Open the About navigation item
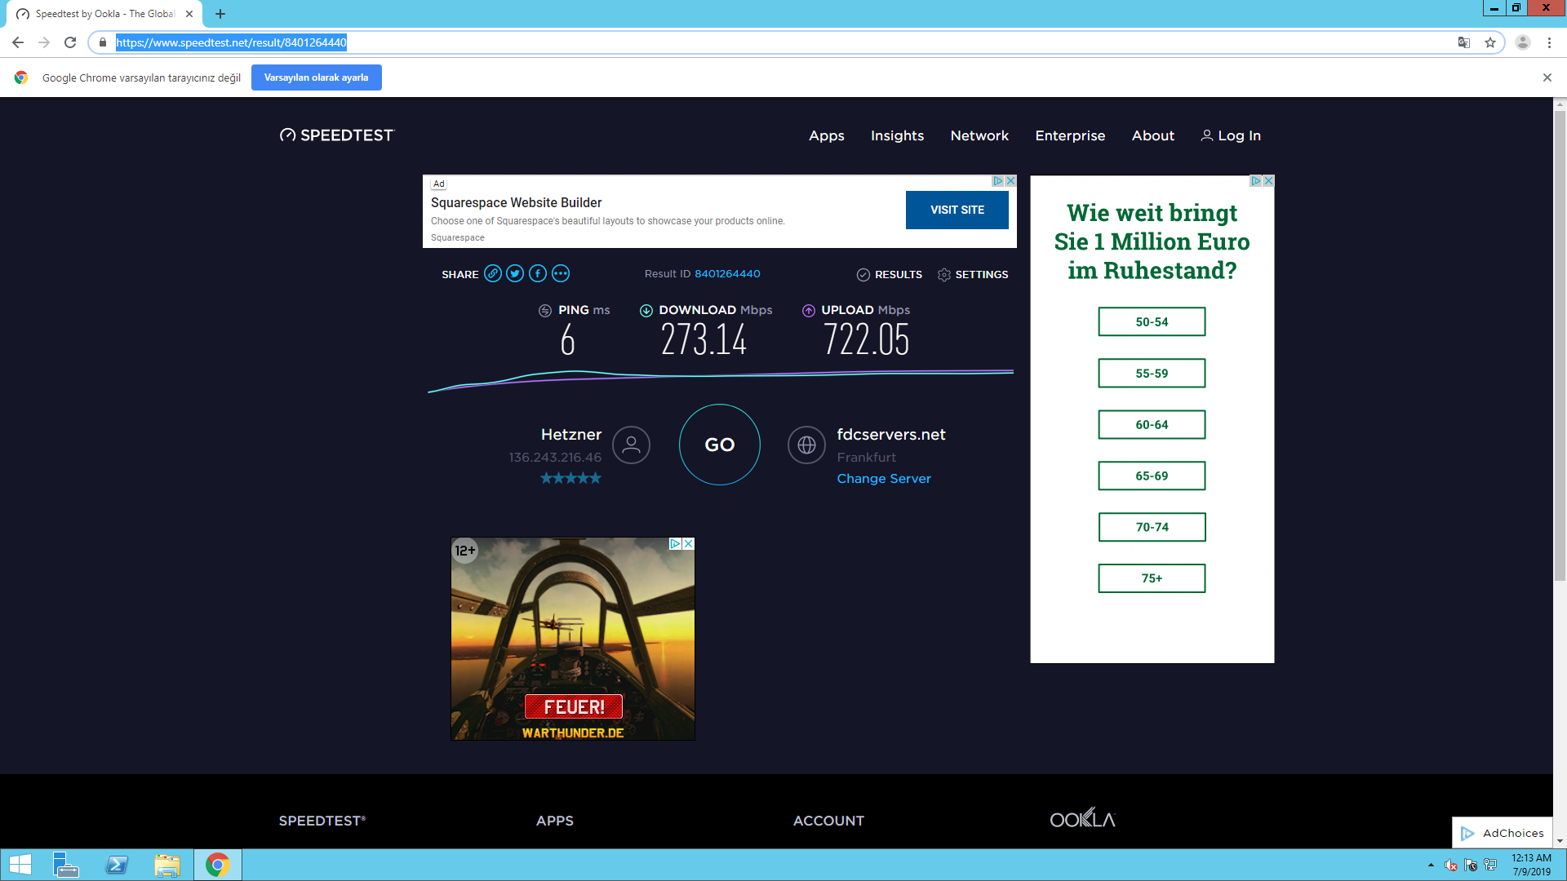 pyautogui.click(x=1153, y=135)
